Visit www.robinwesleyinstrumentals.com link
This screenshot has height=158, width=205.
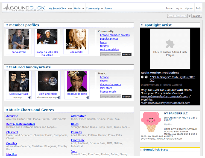pyautogui.click(x=165, y=96)
